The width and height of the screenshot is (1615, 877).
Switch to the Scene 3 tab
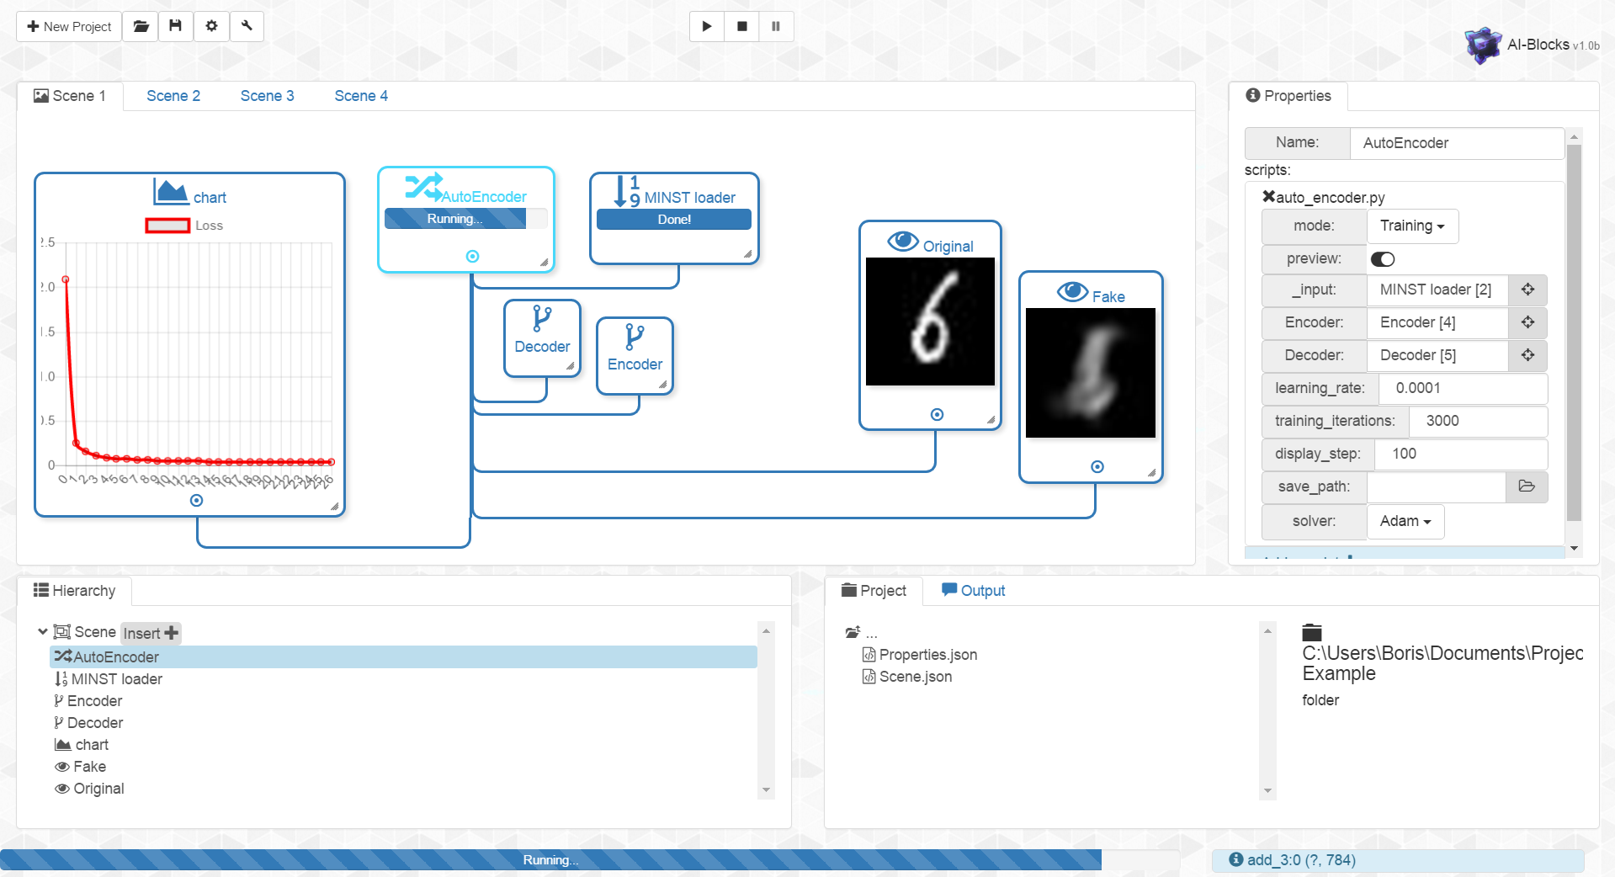coord(267,95)
